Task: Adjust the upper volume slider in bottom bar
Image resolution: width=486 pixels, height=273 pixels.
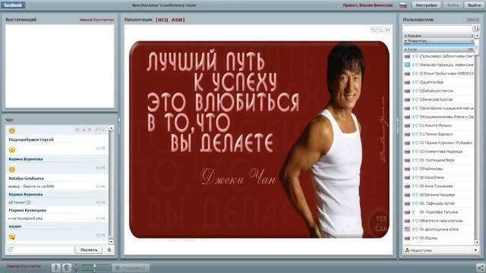Action: click(94, 265)
